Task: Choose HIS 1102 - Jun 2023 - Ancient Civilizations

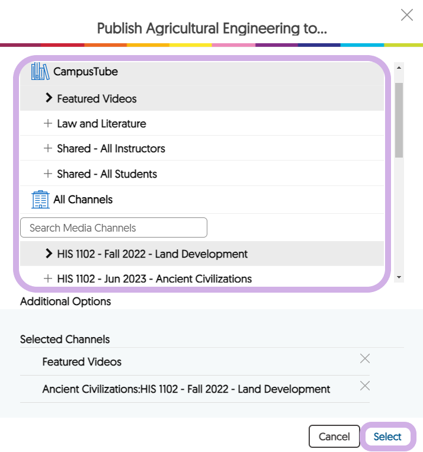Action: 154,278
